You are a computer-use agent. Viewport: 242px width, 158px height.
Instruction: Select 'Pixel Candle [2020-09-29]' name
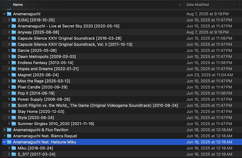42,87
